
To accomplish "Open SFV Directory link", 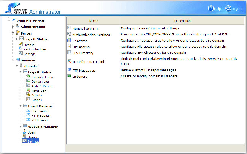I will click(x=83, y=53).
